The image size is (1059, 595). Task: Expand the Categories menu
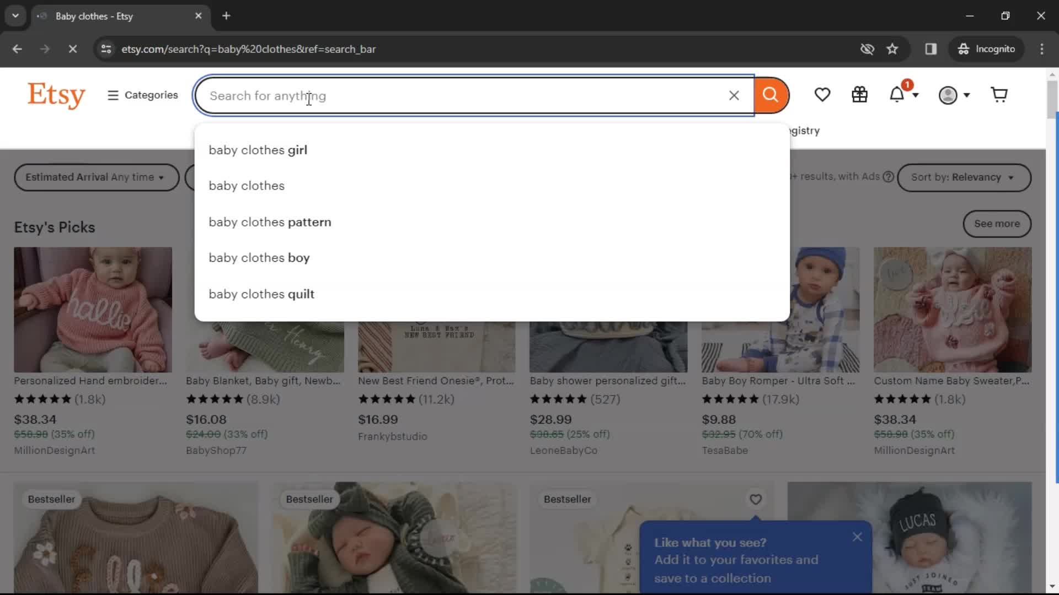(142, 95)
